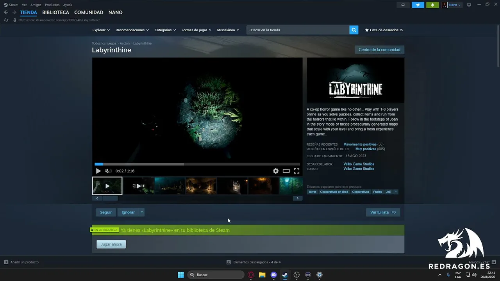
Task: Go forward with the forward arrow
Action: [x=14, y=12]
